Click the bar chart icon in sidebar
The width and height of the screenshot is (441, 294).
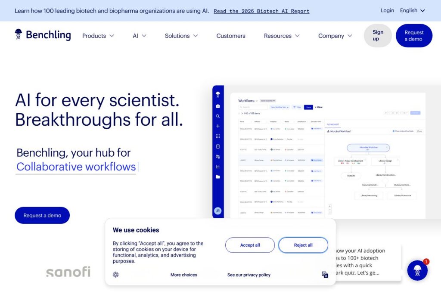[218, 167]
